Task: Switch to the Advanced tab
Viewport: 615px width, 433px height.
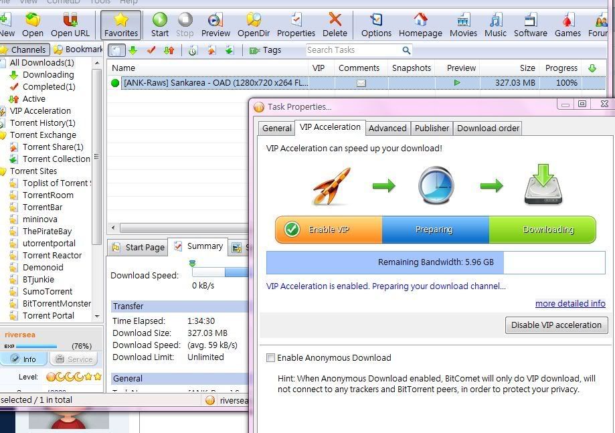Action: point(387,128)
